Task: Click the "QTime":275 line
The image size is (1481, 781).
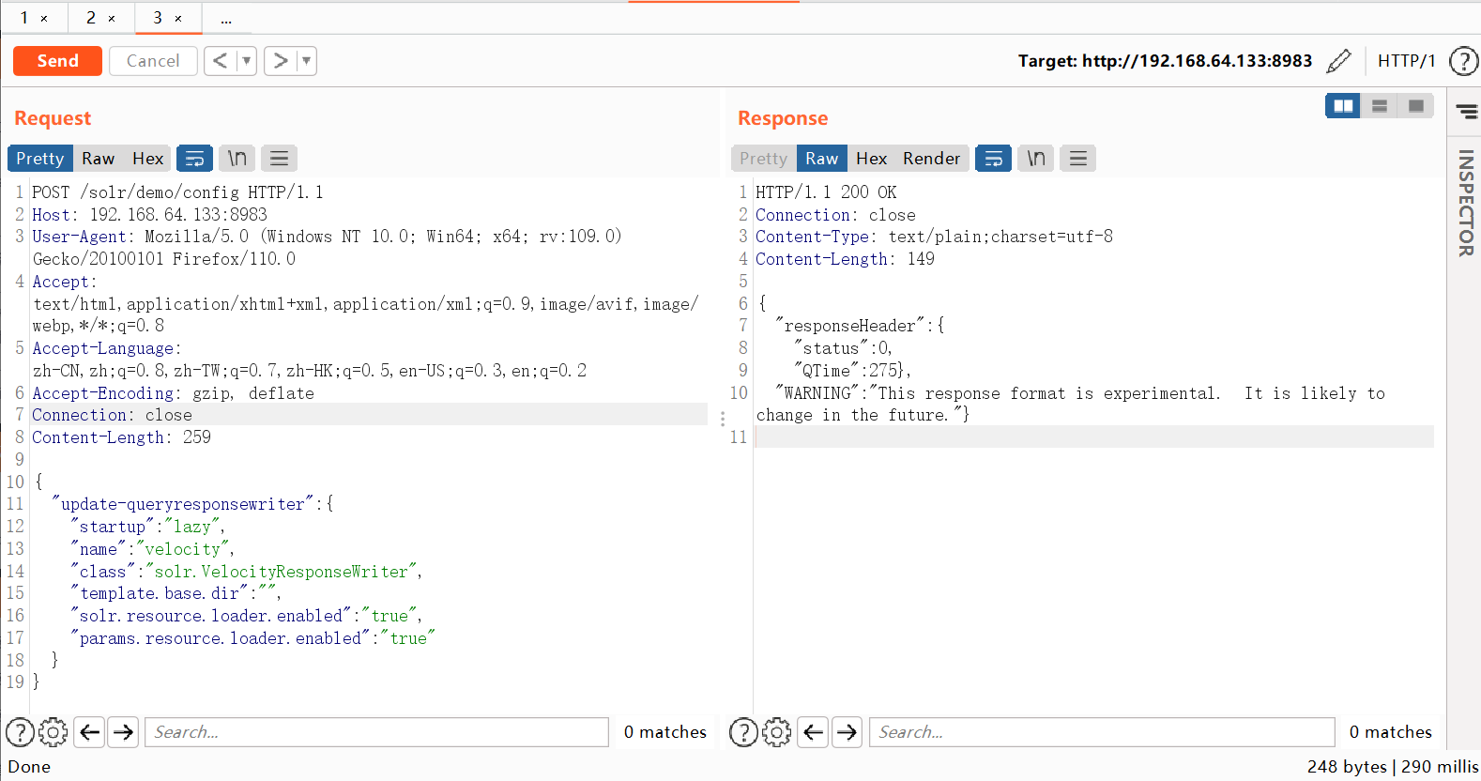Action: [x=852, y=371]
